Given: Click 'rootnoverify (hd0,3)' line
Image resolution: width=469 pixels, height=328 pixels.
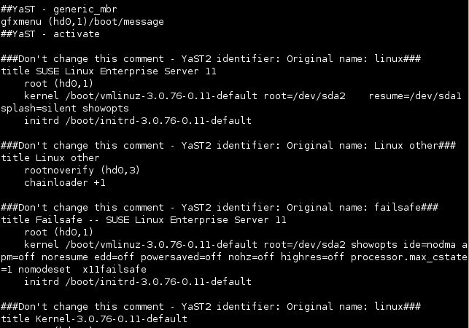Looking at the screenshot, I should coord(82,171).
